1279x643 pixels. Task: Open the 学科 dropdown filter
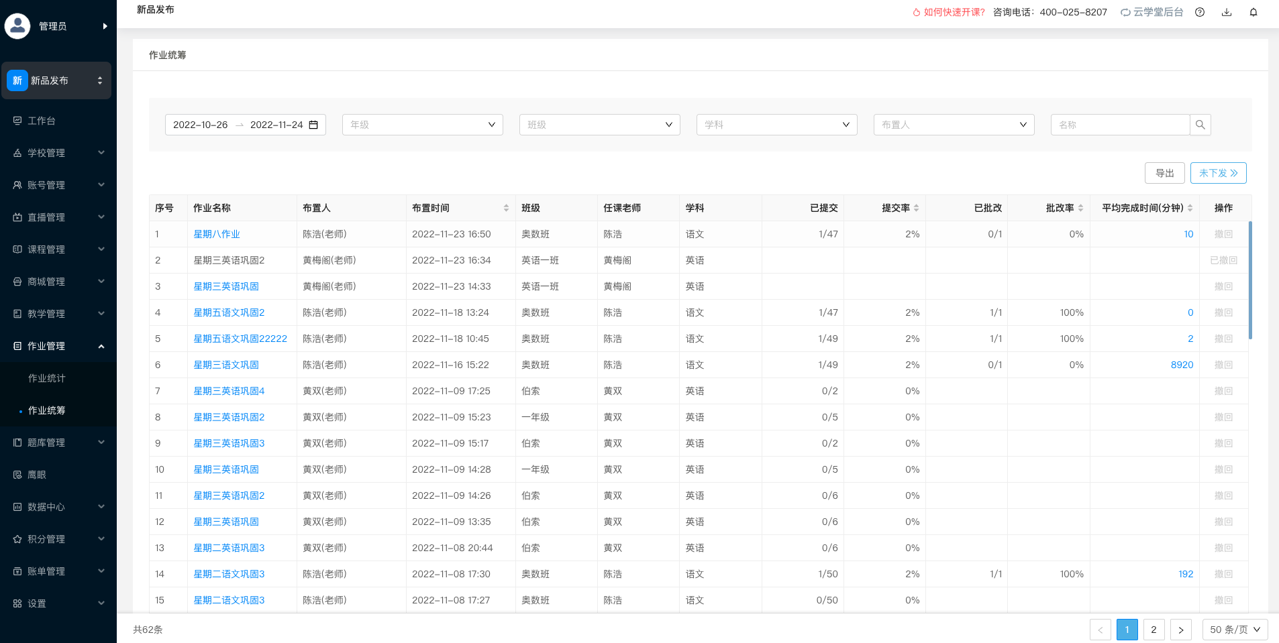[x=777, y=125]
